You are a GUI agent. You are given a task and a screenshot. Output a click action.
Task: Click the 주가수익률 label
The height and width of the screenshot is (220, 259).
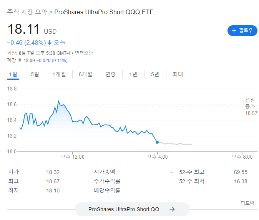coord(107,181)
